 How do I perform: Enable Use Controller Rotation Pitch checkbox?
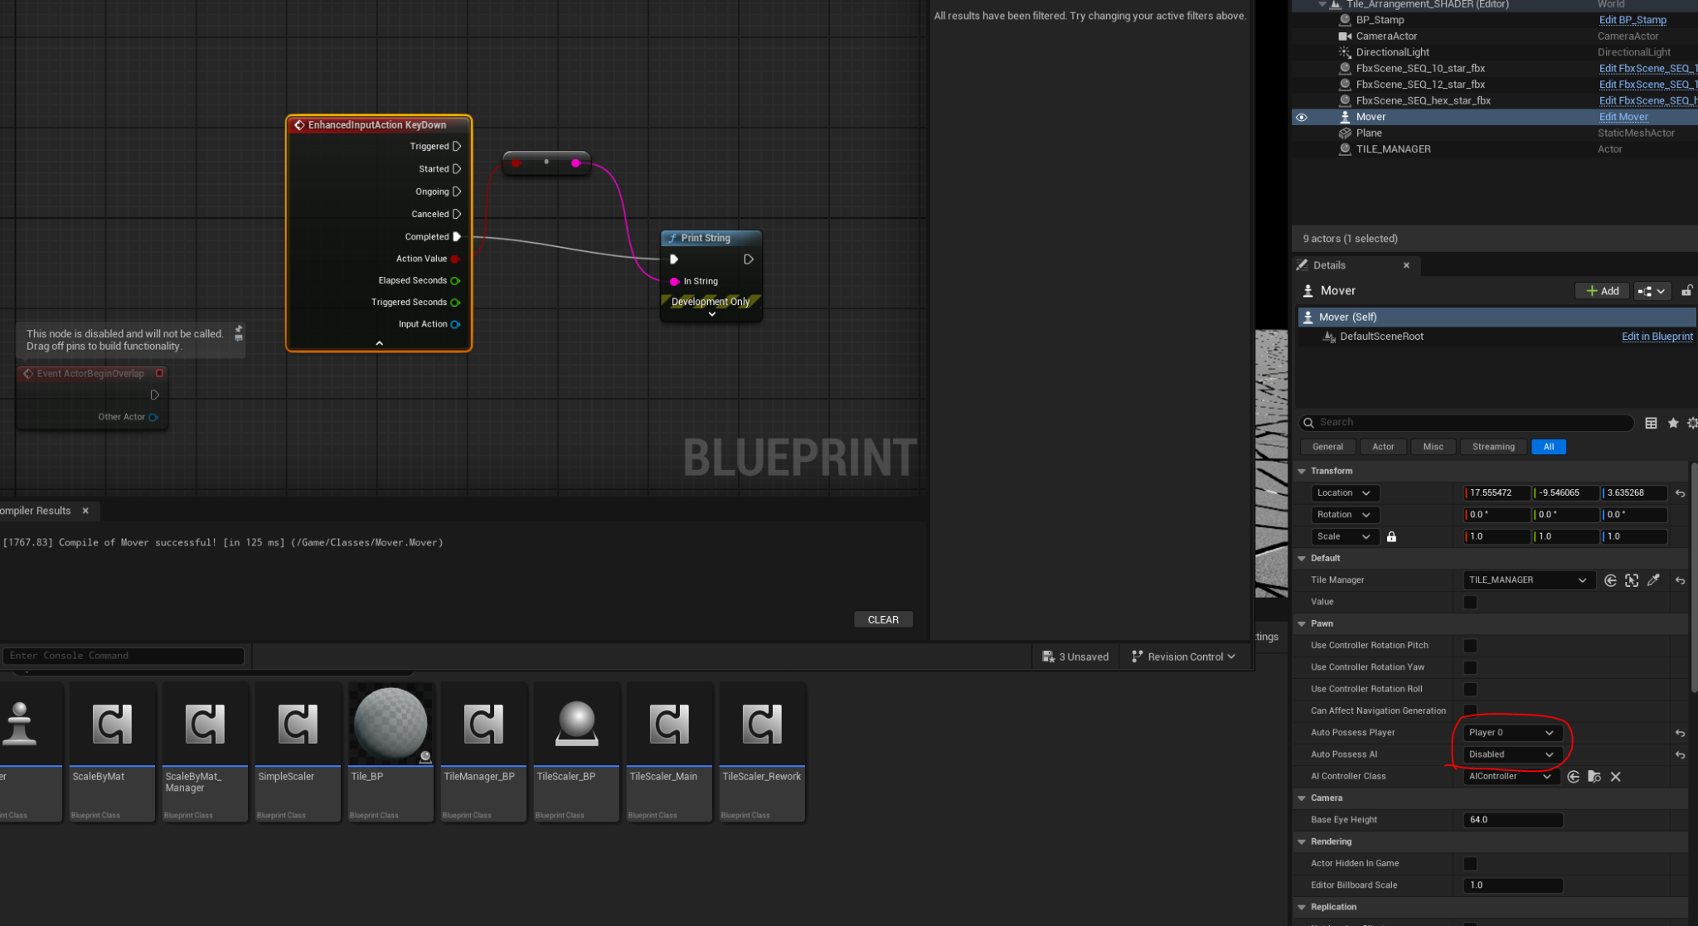point(1470,646)
